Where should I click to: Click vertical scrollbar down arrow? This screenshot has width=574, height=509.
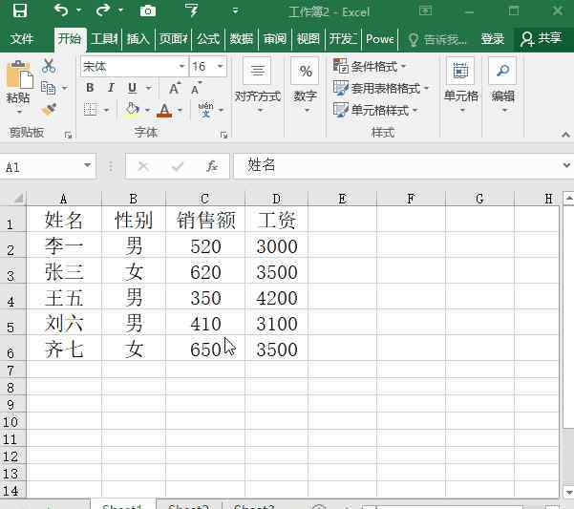[568, 492]
